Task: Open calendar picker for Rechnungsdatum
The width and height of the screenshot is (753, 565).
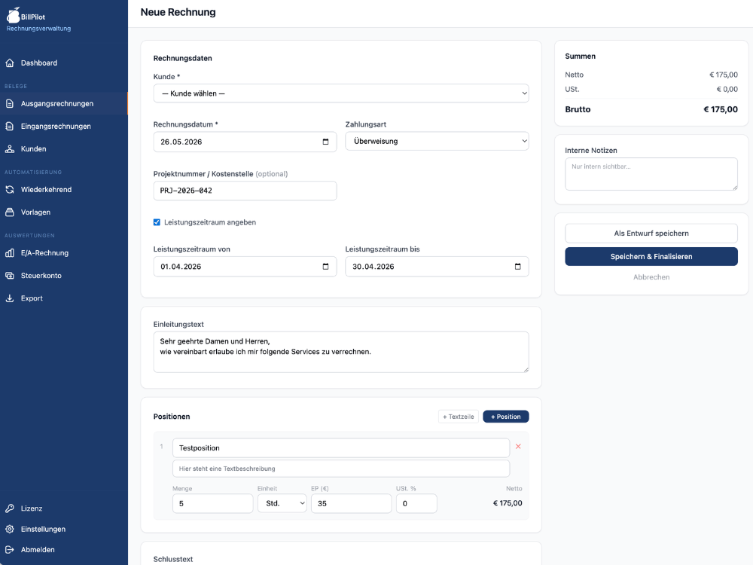Action: coord(325,142)
